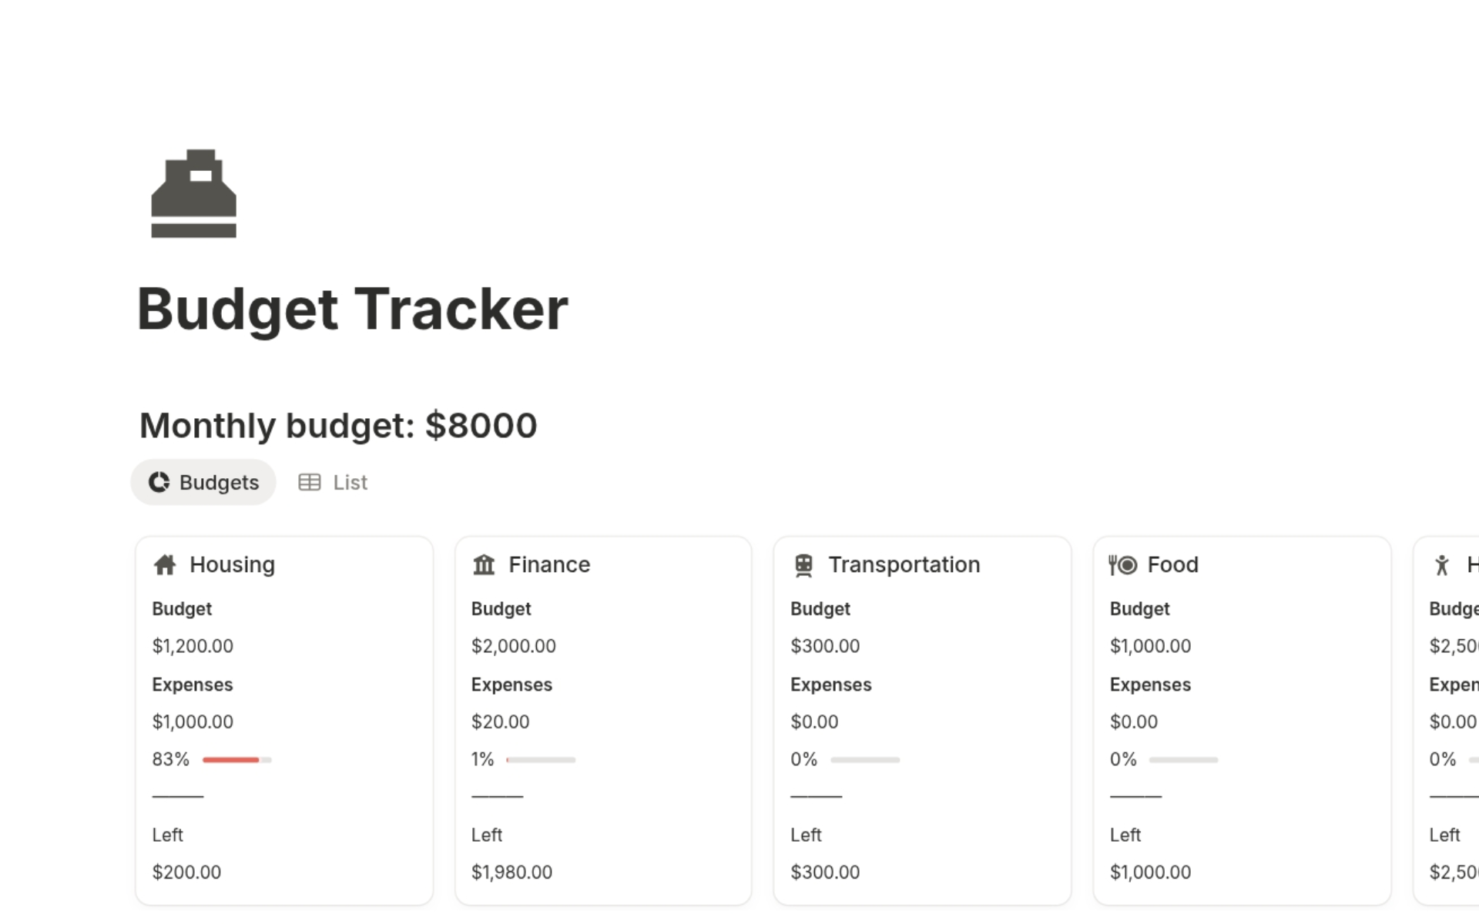Select the Transportation card expenses value
The width and height of the screenshot is (1479, 924).
coord(814,721)
